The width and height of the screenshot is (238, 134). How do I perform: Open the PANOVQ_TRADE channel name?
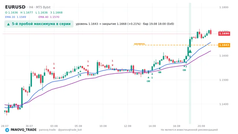[23, 130]
